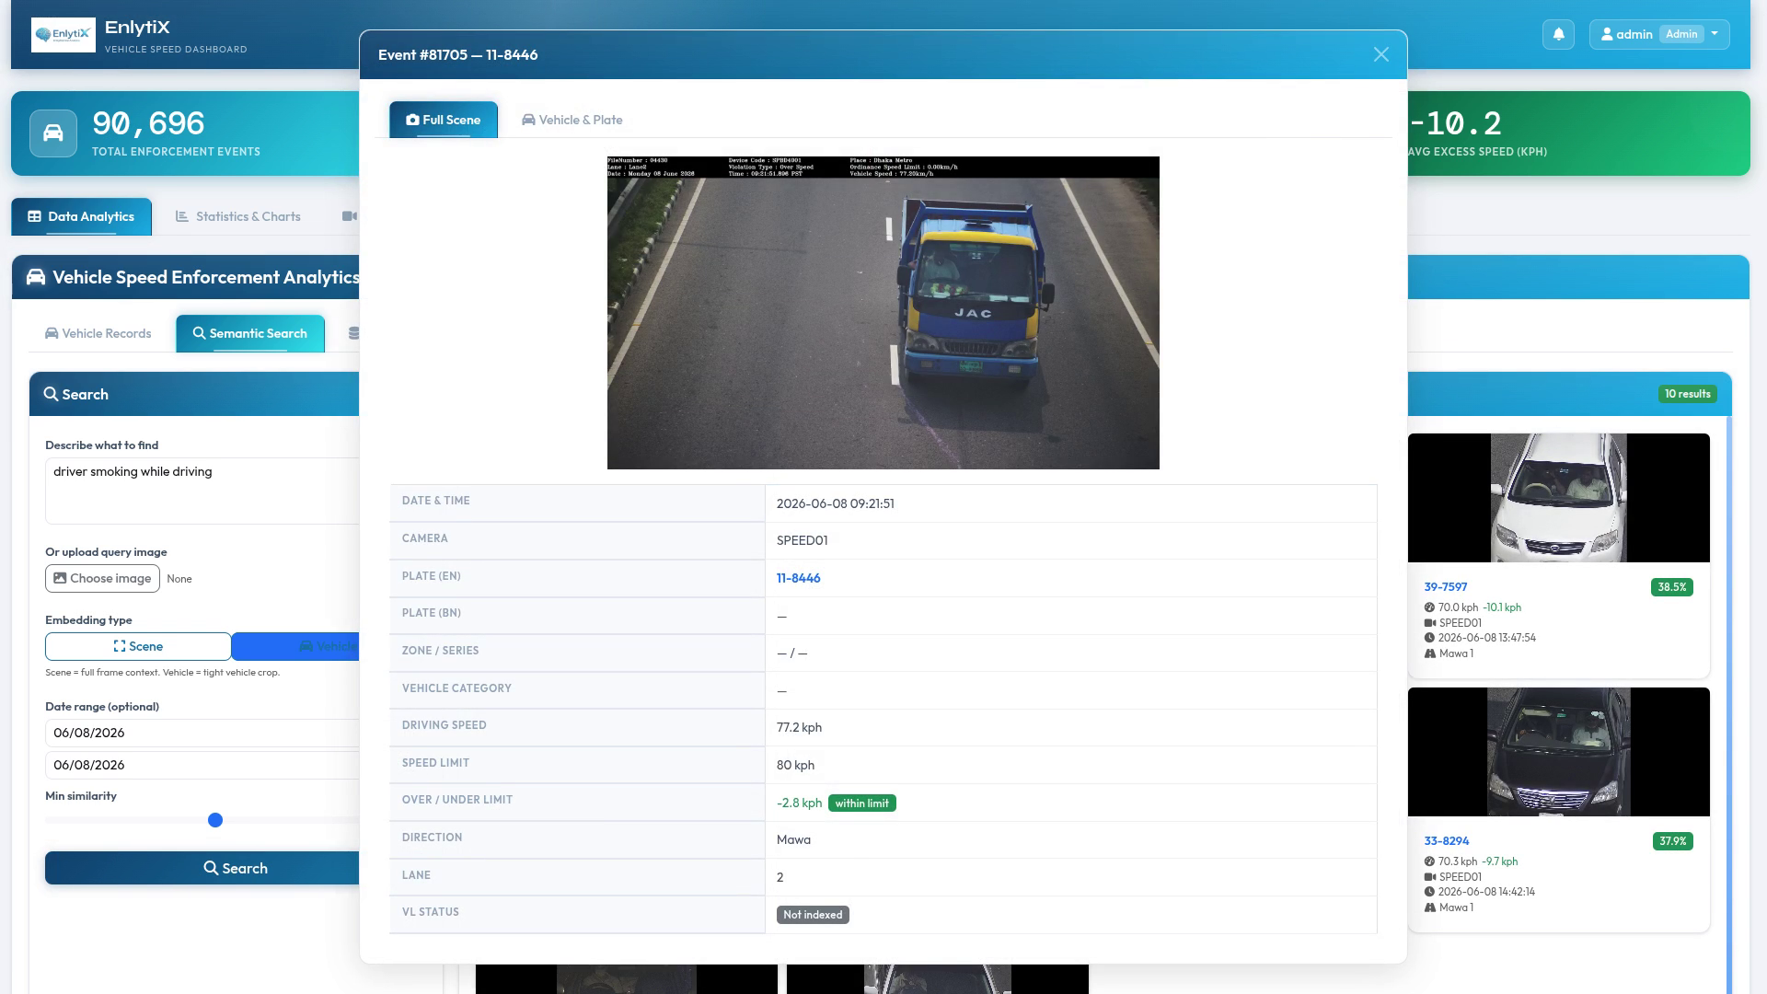Click the results panel scrollbar
Image resolution: width=1767 pixels, height=994 pixels.
click(1728, 704)
